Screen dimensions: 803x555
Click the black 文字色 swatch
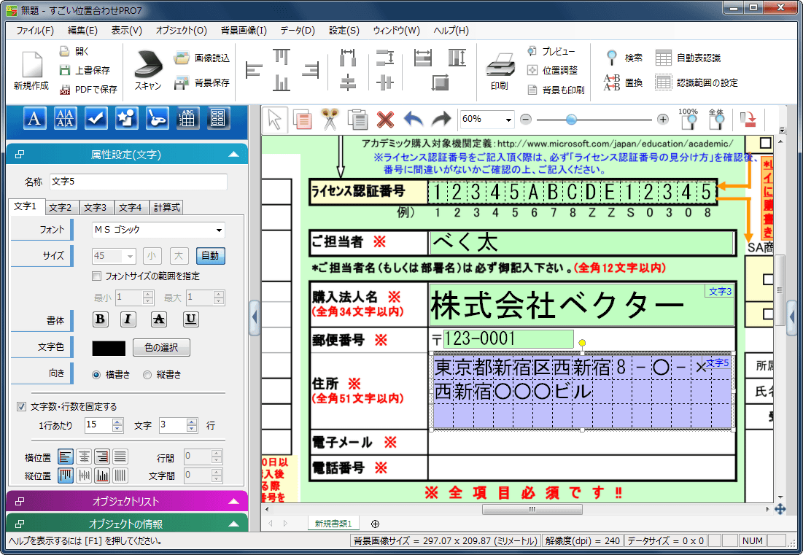[x=109, y=348]
